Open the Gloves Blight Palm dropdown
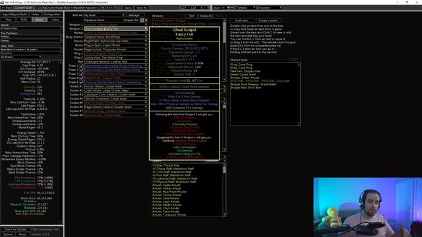 point(116,41)
